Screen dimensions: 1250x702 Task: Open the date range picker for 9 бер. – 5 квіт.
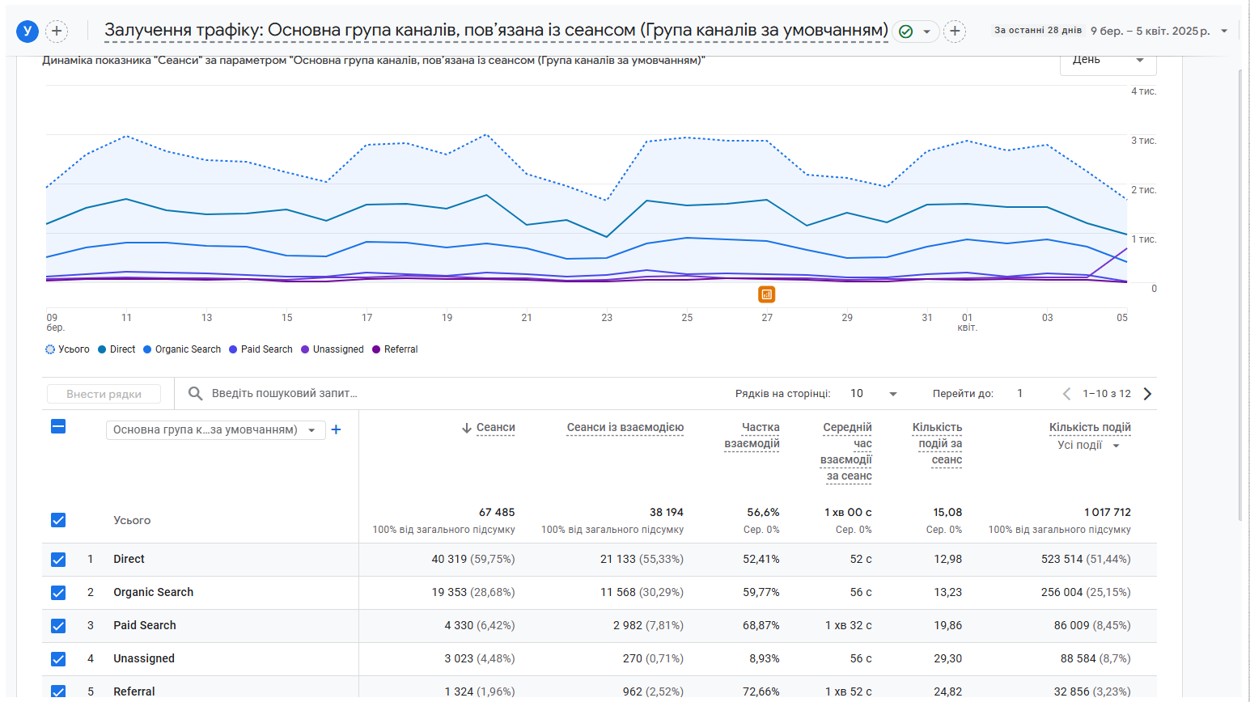tap(1111, 31)
